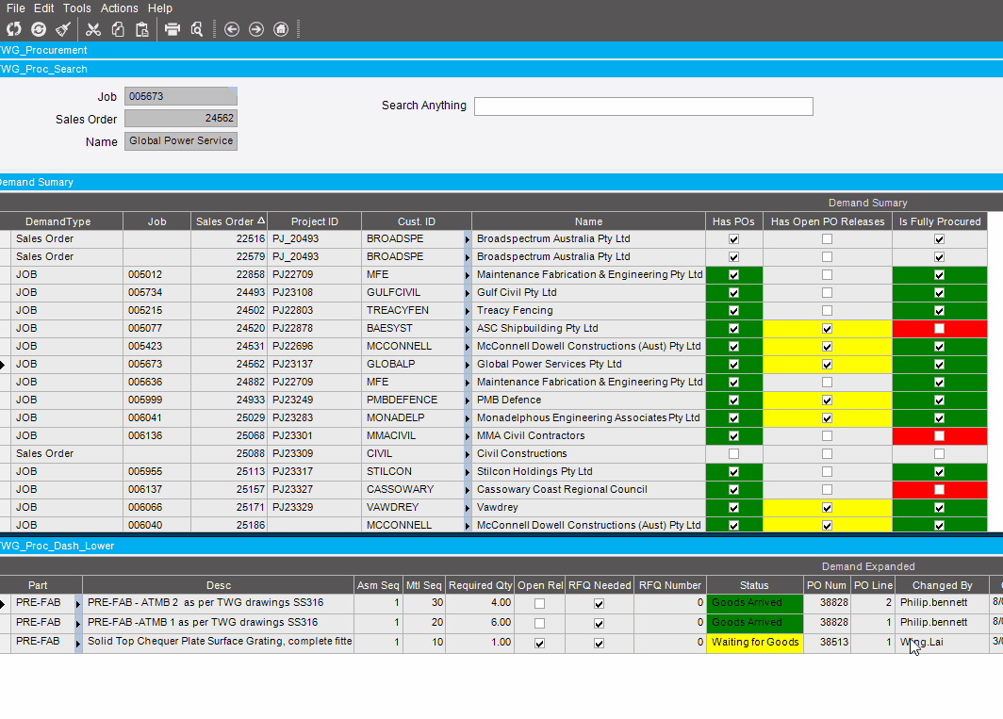This screenshot has height=719, width=1003.
Task: Expand Desc arrow on PRE-FAB - ATMB 2 row
Action: [78, 604]
